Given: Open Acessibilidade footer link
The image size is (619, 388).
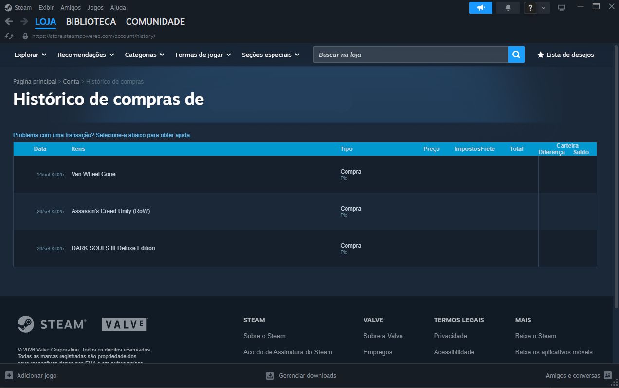Looking at the screenshot, I should click(454, 352).
